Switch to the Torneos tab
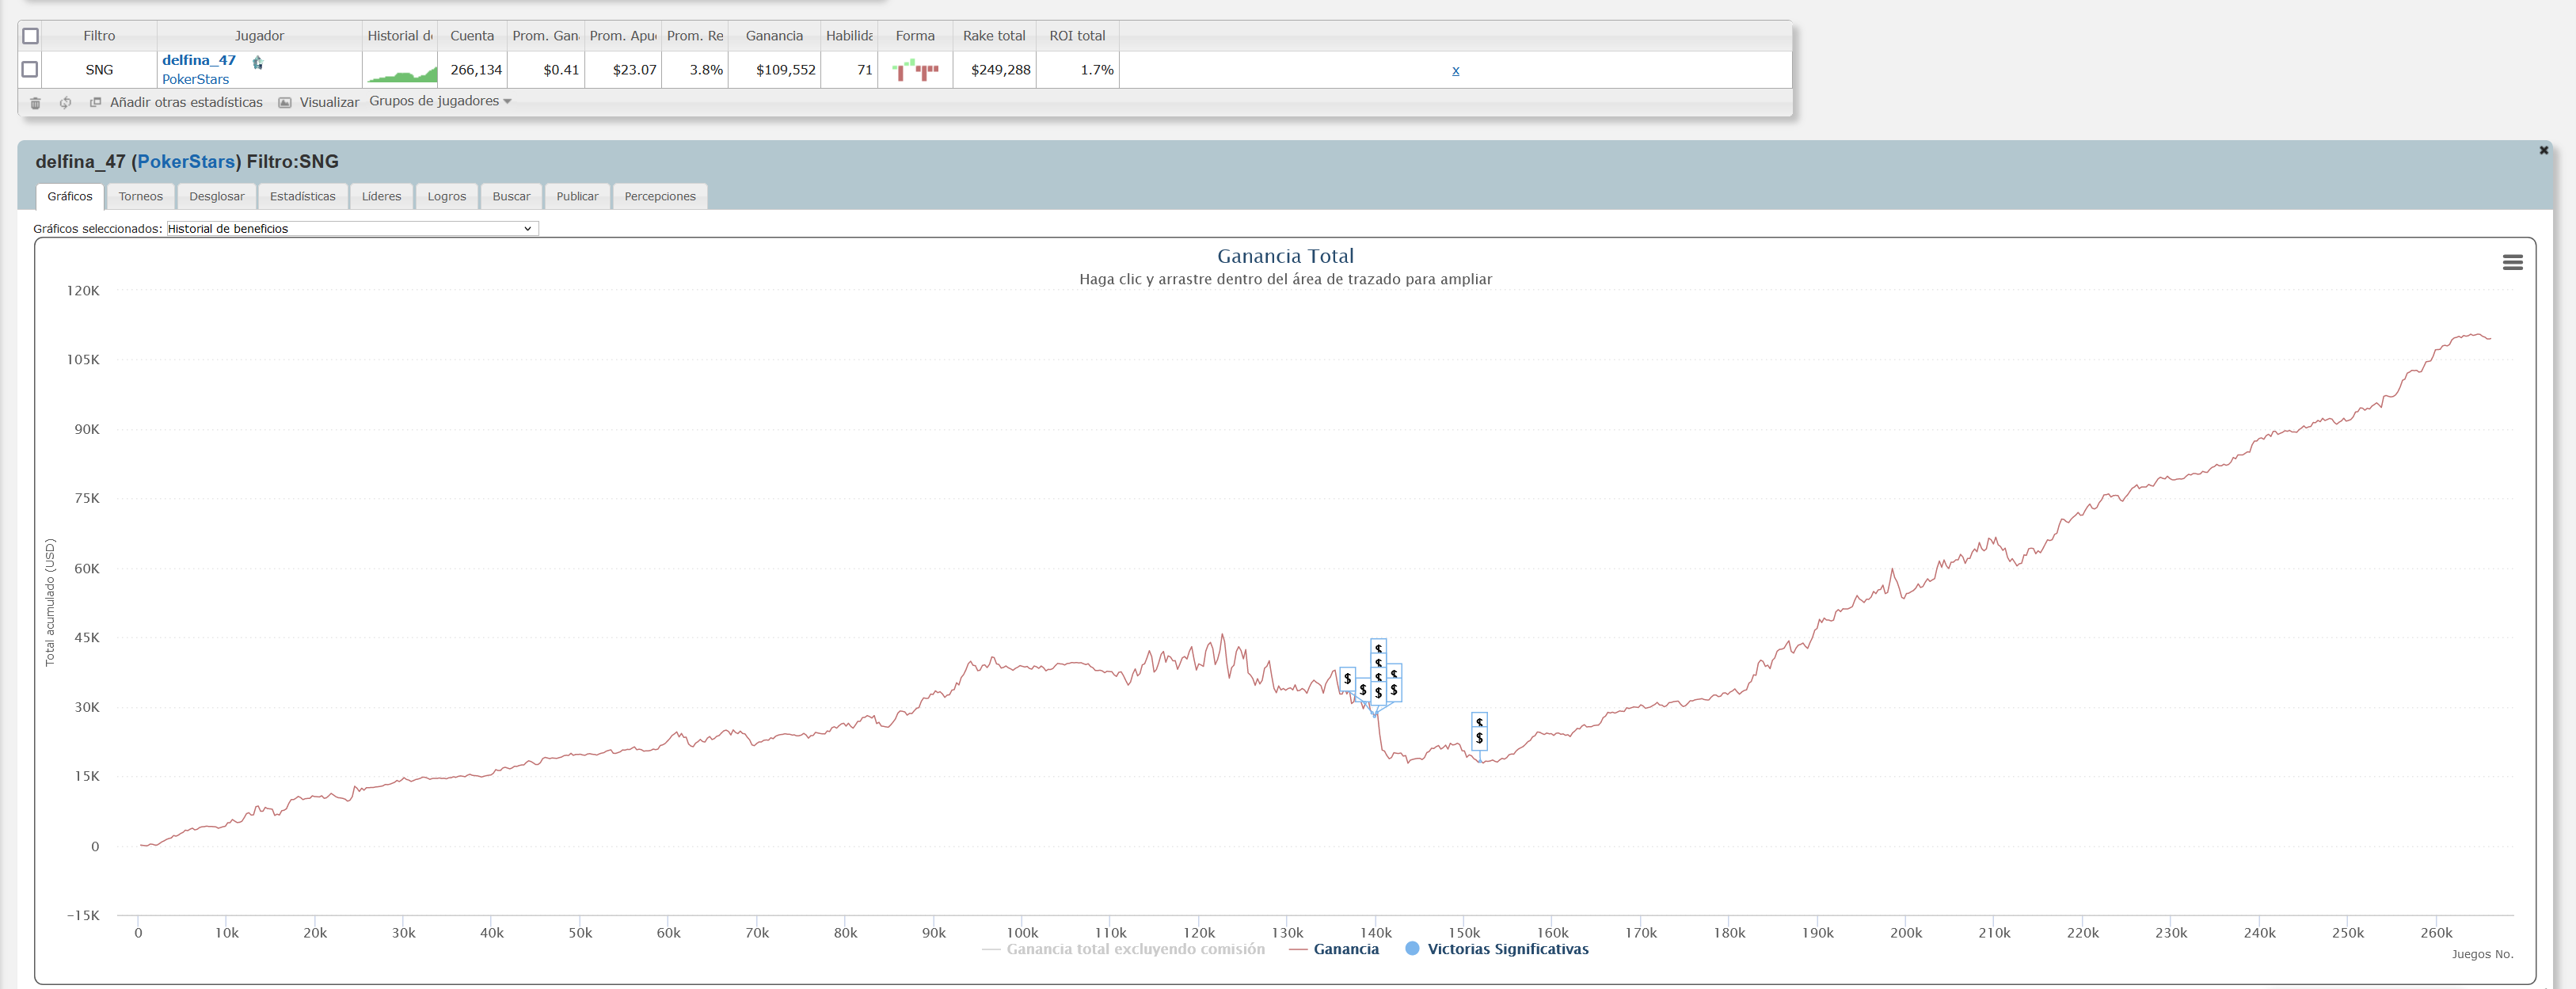The image size is (2576, 989). 140,196
